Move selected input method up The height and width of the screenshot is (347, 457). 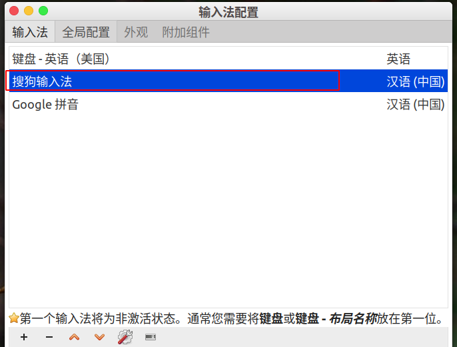(x=75, y=338)
